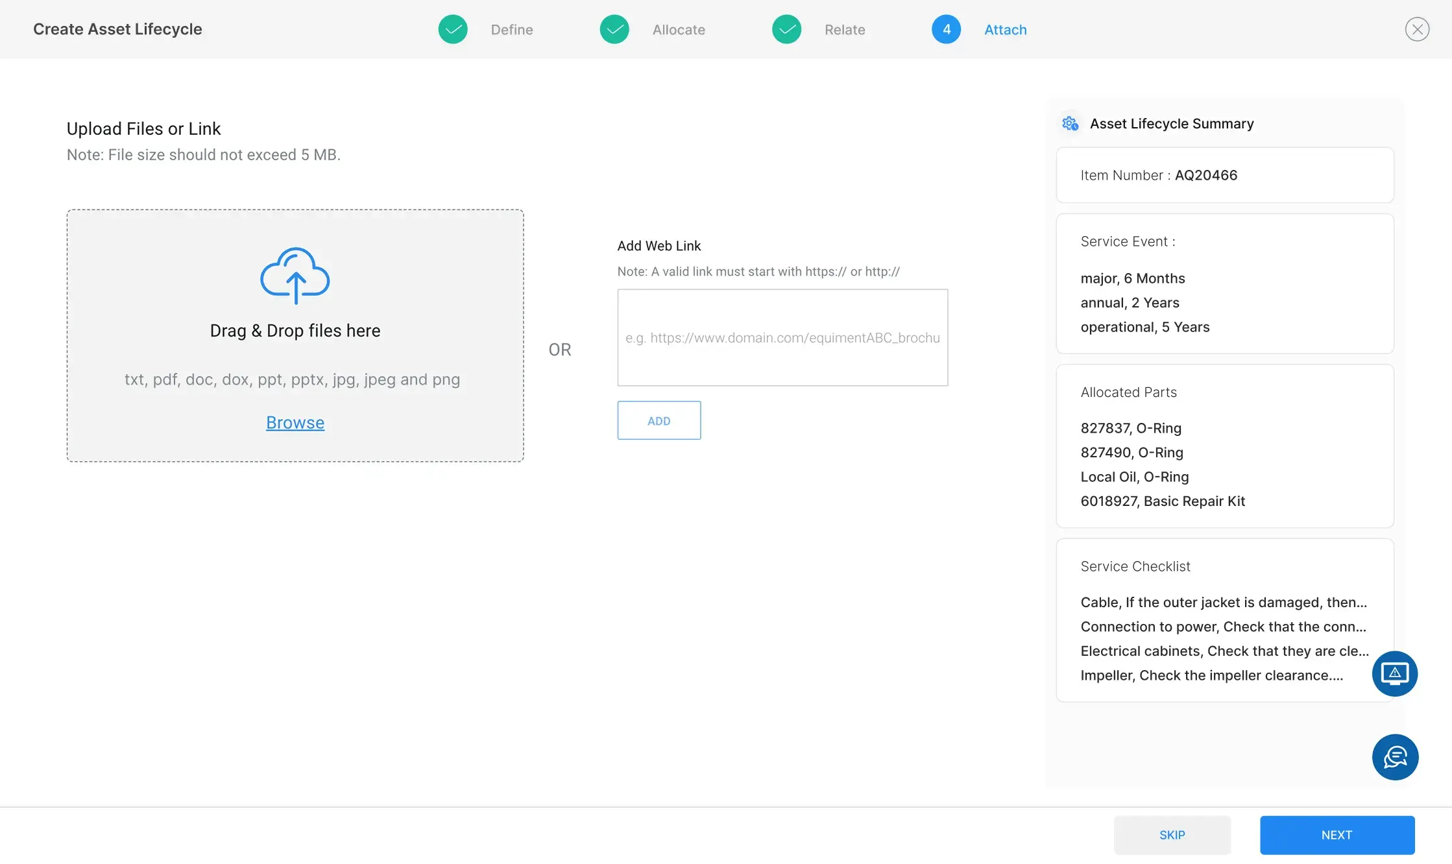Viewport: 1452px width, 864px height.
Task: Click the 'major, 6 Months' service event
Action: [1133, 278]
